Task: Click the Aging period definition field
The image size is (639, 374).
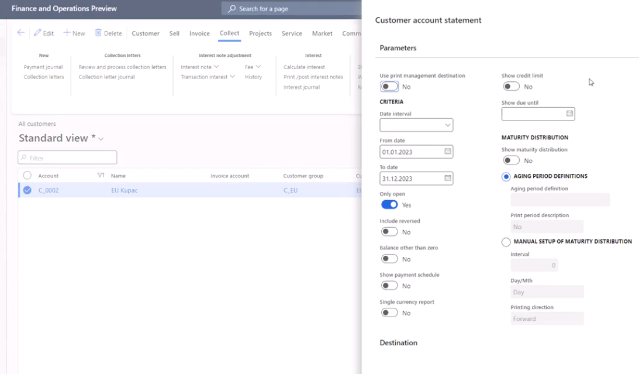Action: click(560, 200)
